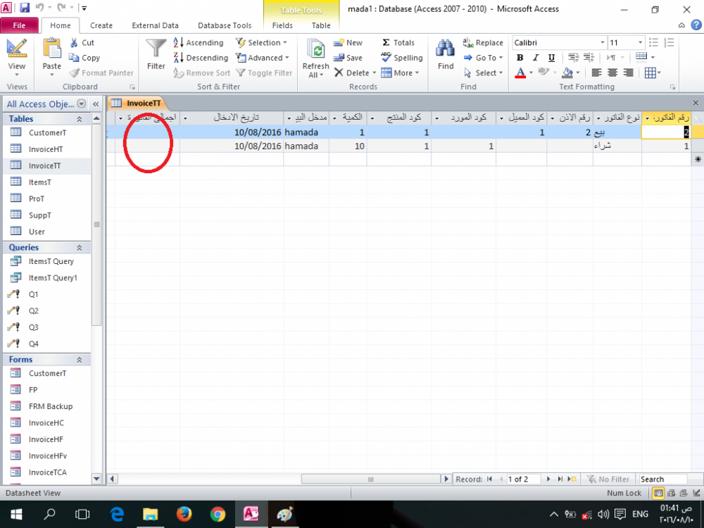The width and height of the screenshot is (704, 528).
Task: Save database from Quick Access Toolbar
Action: (25, 8)
